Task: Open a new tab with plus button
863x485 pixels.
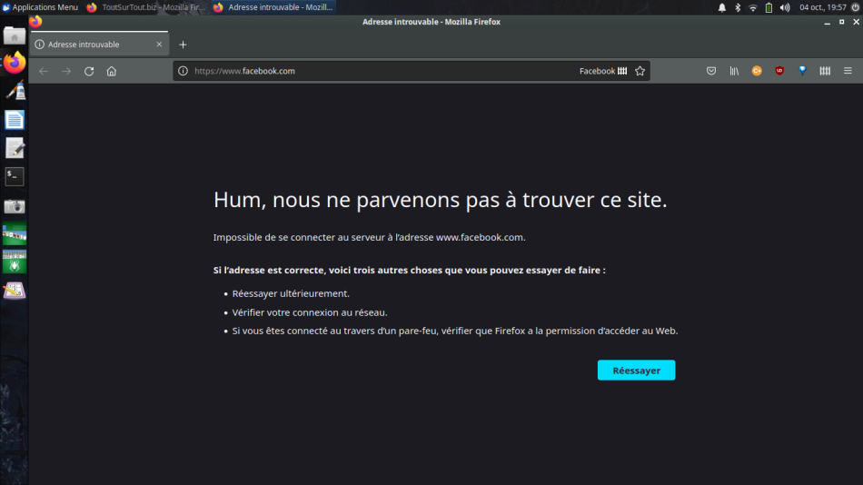Action: 183,45
